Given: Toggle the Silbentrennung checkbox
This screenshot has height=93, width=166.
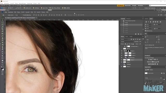Looking at the screenshot, I should pyautogui.click(x=146, y=31).
